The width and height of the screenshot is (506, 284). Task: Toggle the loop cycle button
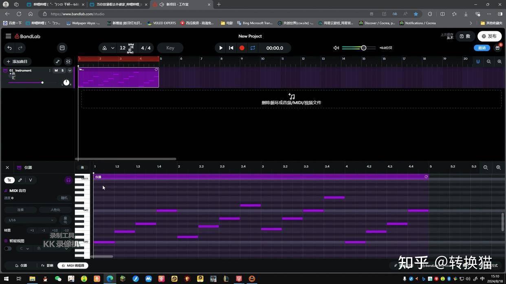tap(253, 48)
